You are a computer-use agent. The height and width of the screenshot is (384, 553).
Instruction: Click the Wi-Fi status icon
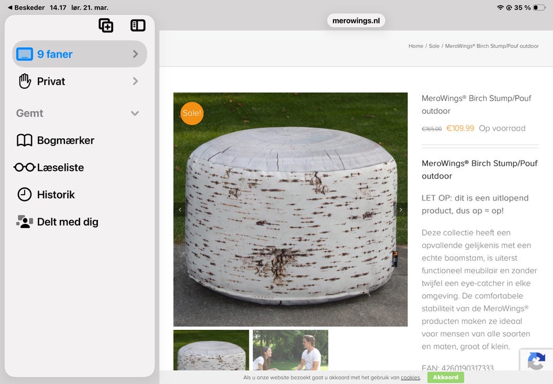click(500, 7)
